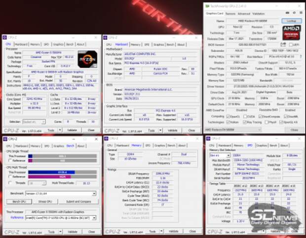Click the Name field in GPU-Z
The height and width of the screenshot is (238, 306).
pyautogui.click(x=253, y=21)
